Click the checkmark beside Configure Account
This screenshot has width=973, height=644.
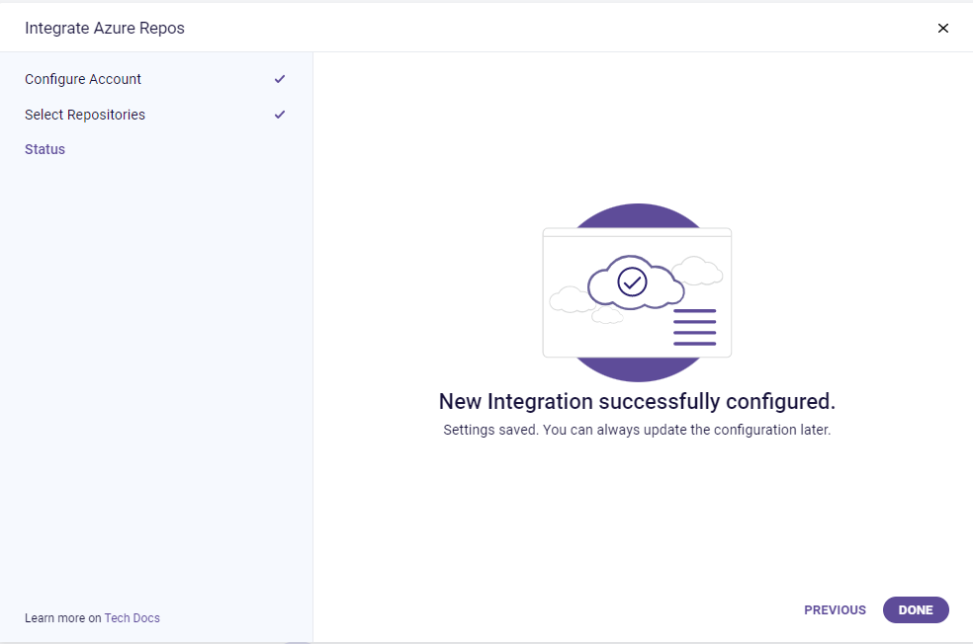pos(280,79)
